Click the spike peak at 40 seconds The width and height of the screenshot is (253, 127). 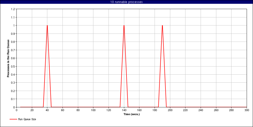[x=47, y=25]
